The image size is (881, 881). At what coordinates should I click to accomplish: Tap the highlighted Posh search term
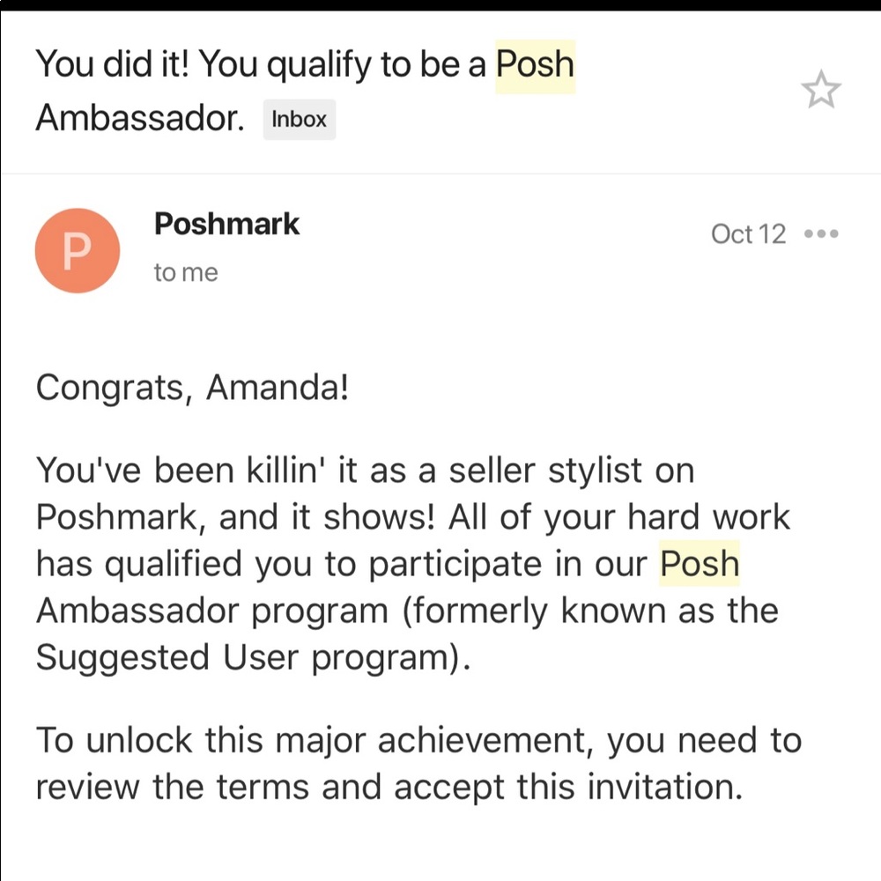pyautogui.click(x=534, y=63)
